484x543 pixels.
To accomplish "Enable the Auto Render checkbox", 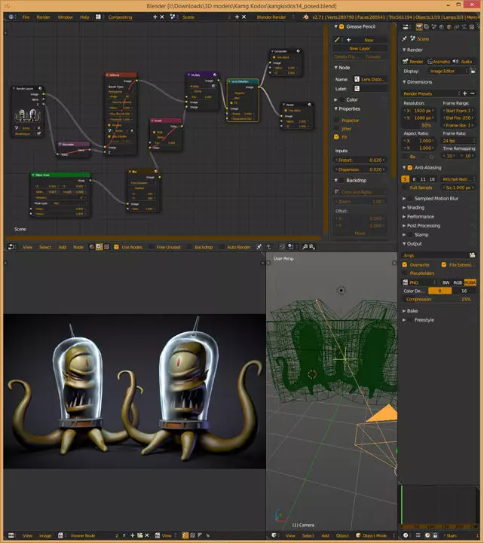I will (x=222, y=247).
